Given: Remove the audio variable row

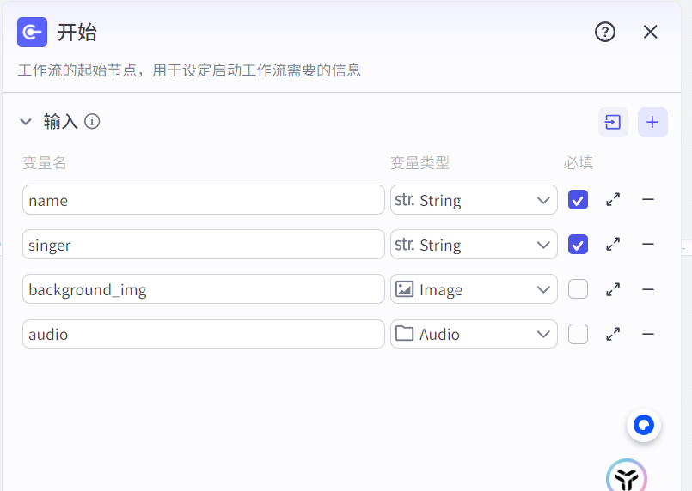Looking at the screenshot, I should point(648,335).
